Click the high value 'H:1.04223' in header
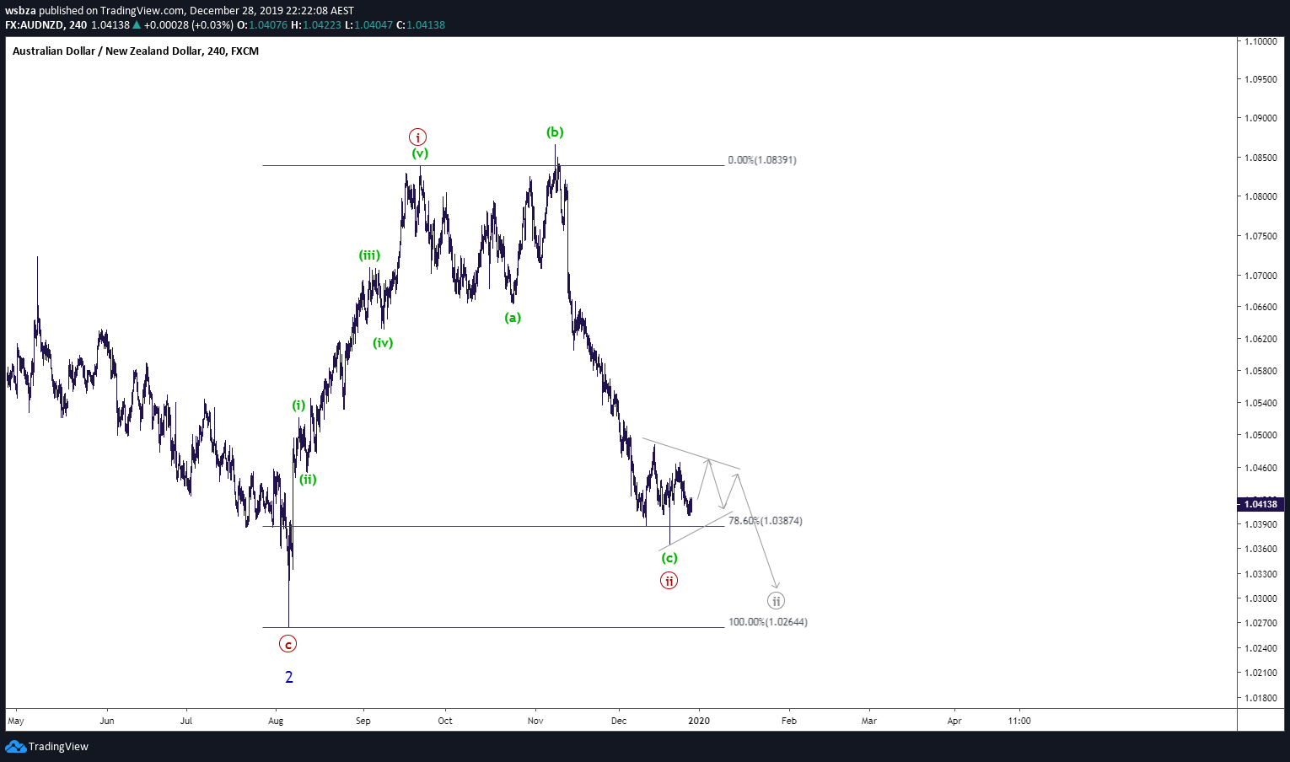The width and height of the screenshot is (1290, 762). tap(316, 25)
